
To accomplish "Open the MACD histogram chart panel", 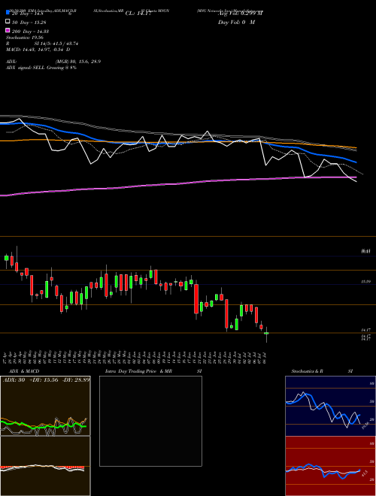I will pos(45,466).
